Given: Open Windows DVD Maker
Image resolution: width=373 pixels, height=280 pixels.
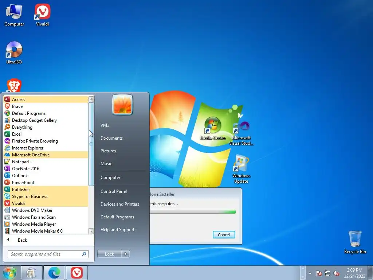Looking at the screenshot, I should 46,210.
